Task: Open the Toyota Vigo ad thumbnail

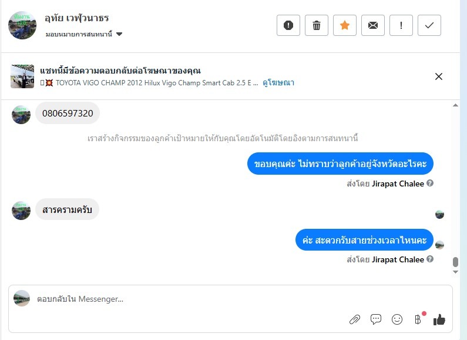Action: pyautogui.click(x=22, y=76)
